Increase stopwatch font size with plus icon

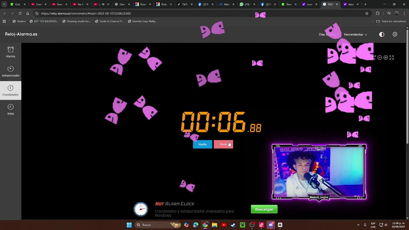(386, 57)
